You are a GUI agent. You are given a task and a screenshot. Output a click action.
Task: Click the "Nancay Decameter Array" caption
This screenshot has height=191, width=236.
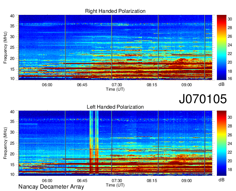(x=51, y=187)
